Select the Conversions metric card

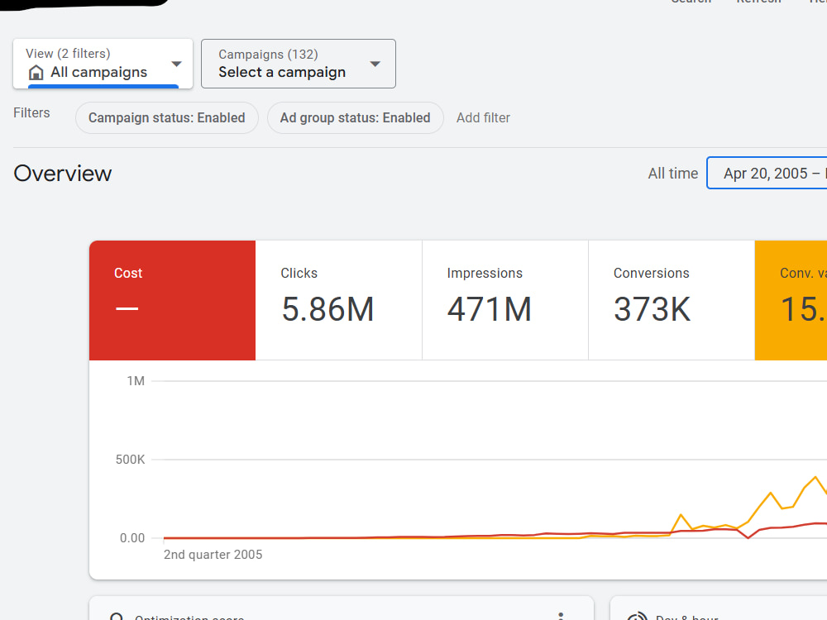(x=672, y=301)
